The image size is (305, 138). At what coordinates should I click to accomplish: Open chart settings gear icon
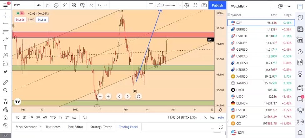click(x=187, y=5)
